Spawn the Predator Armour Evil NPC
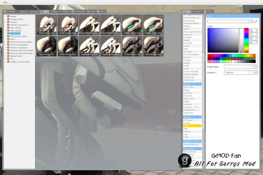This screenshot has height=175, width=263. 132,25
